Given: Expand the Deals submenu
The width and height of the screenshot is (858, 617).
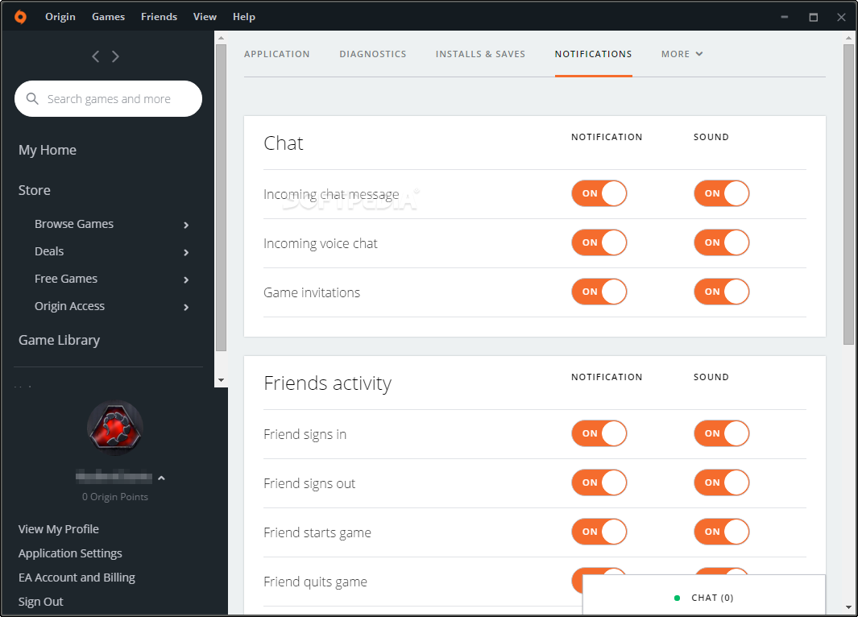Looking at the screenshot, I should (186, 252).
